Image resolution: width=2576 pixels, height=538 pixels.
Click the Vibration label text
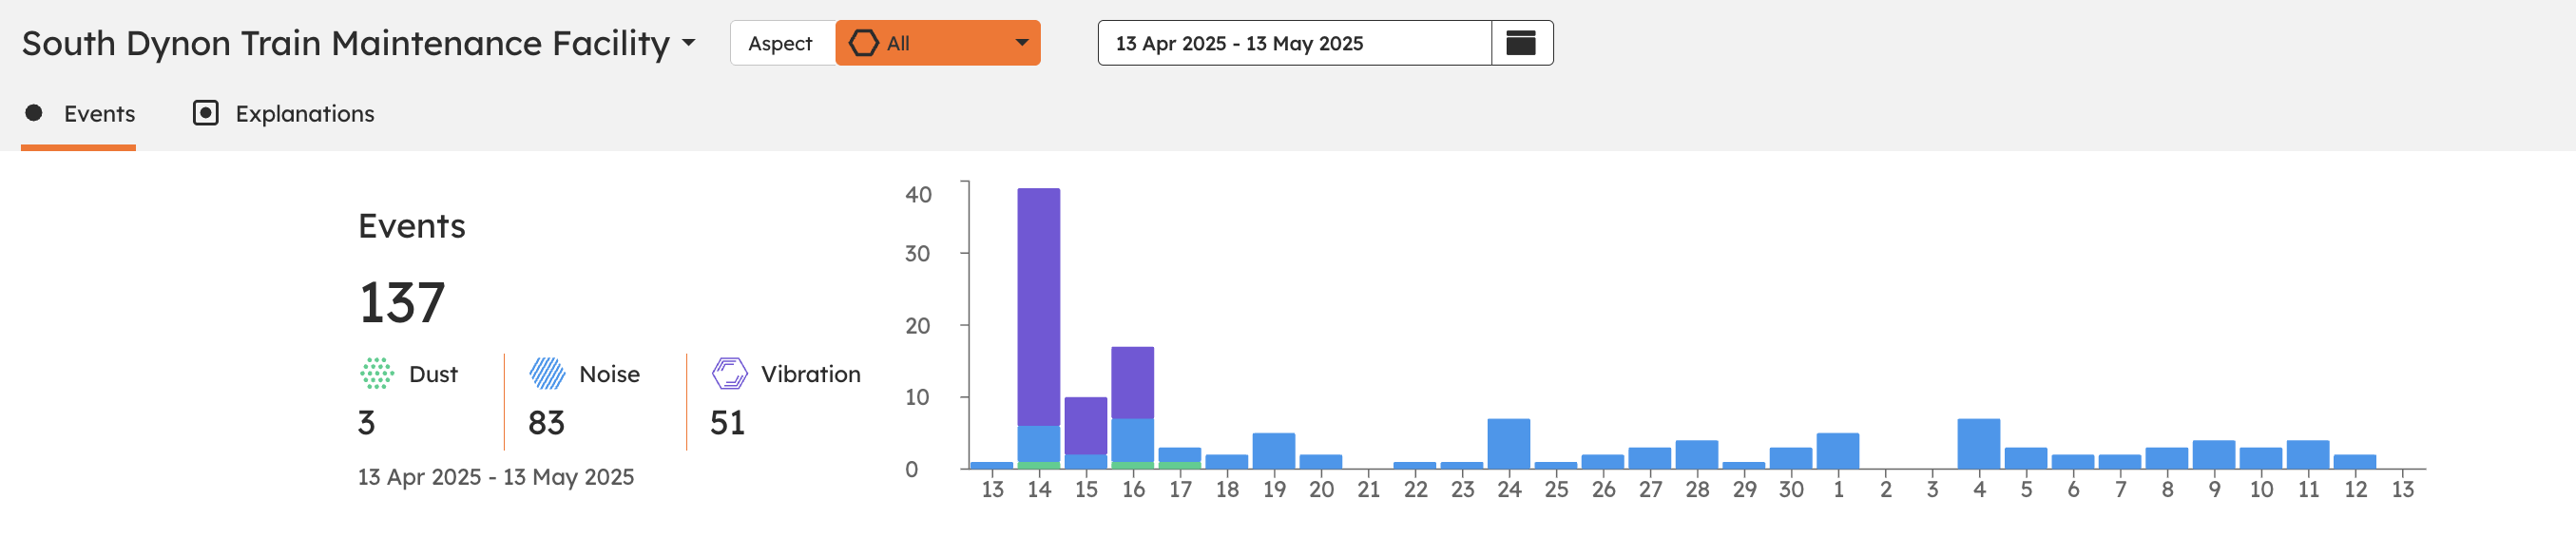pos(810,374)
